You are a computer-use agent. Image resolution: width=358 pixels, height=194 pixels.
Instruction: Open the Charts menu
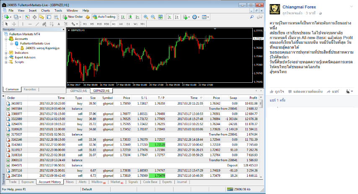point(45,10)
